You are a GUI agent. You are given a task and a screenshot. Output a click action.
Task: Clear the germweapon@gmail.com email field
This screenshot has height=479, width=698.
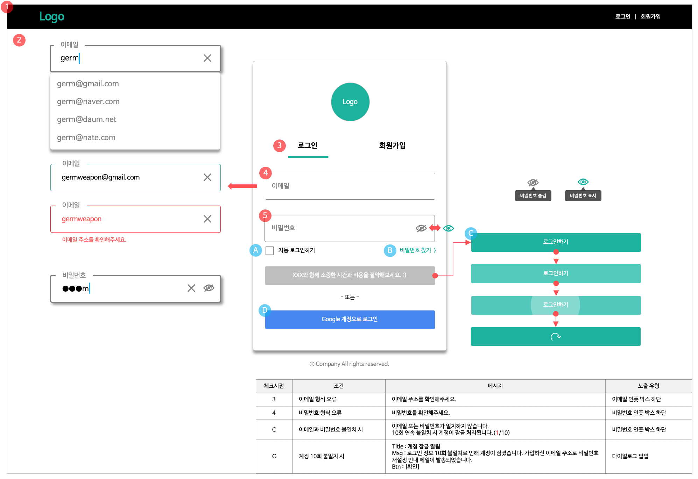(x=207, y=177)
